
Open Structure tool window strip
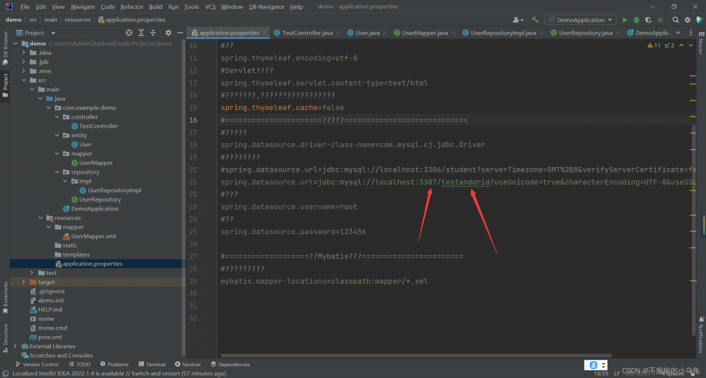click(5, 337)
